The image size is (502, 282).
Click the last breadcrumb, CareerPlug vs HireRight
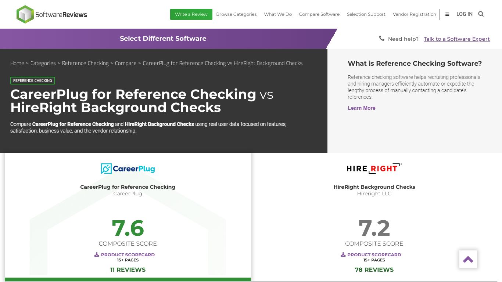[x=223, y=63]
